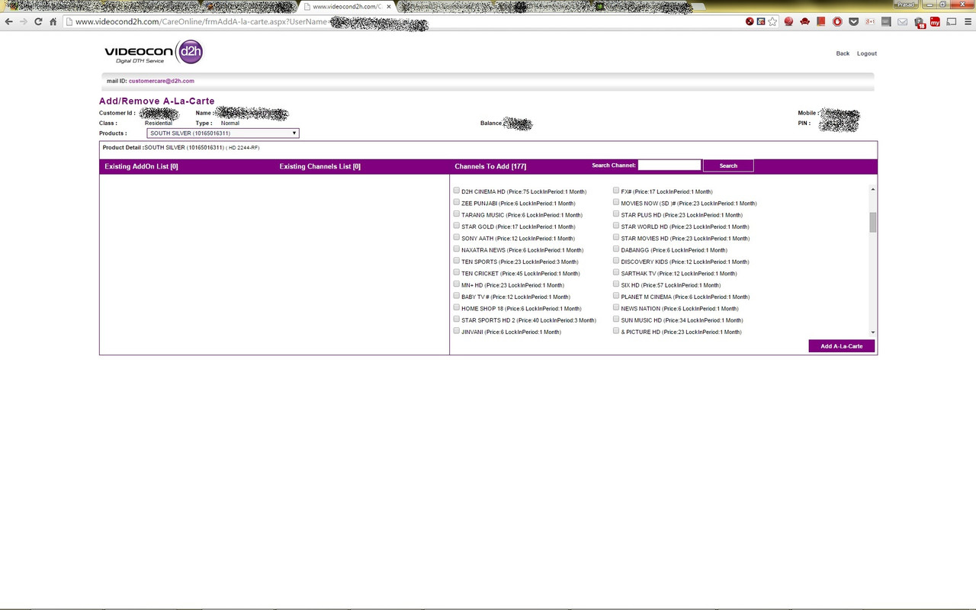The height and width of the screenshot is (610, 976).
Task: Click the browser back arrow
Action: [9, 22]
